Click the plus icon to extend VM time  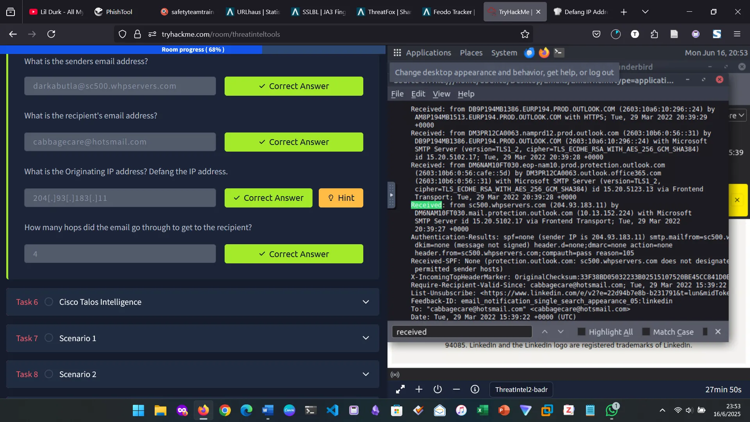[419, 389]
